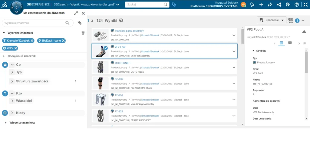This screenshot has height=147, width=310.
Task: Open the comments tab icon in details panel
Action: [290, 43]
